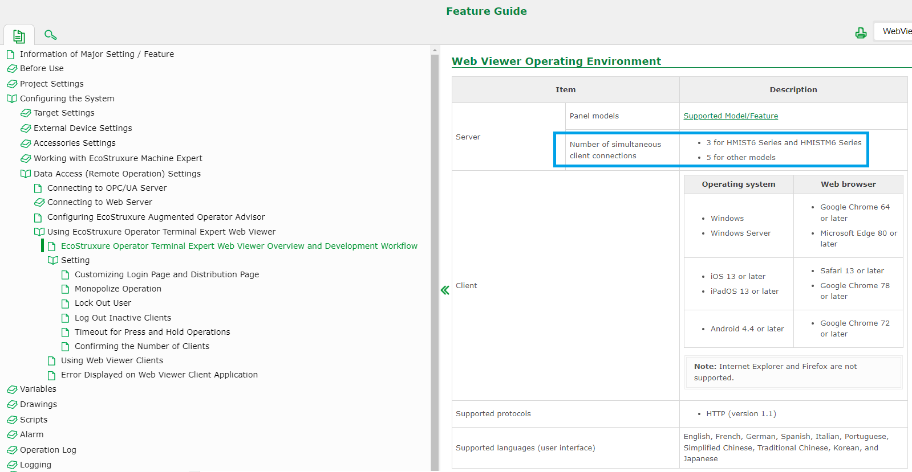This screenshot has height=472, width=912.
Task: Open the WebVie dropdown field
Action: pyautogui.click(x=893, y=31)
